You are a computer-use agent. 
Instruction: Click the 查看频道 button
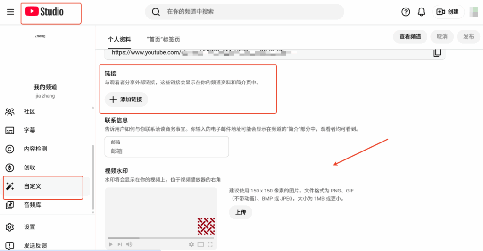[410, 37]
